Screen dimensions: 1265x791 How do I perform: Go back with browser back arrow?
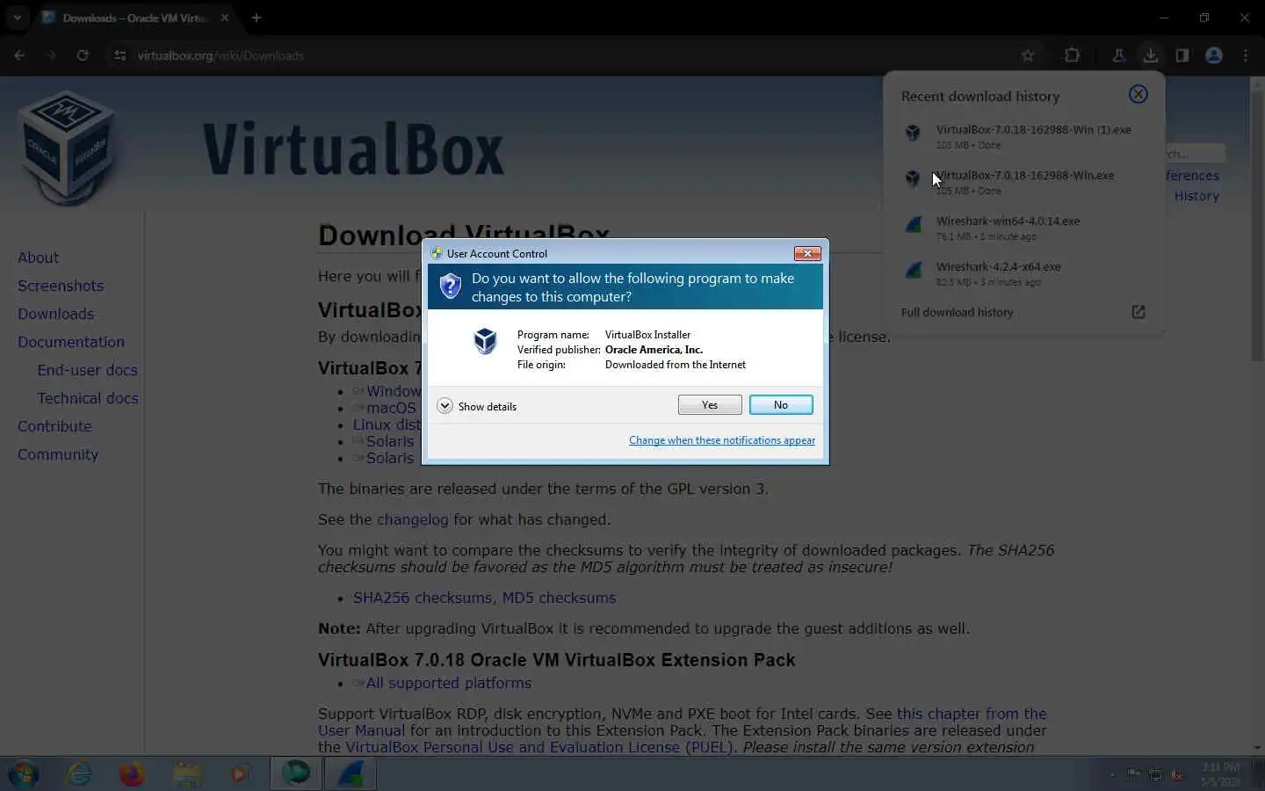19,55
